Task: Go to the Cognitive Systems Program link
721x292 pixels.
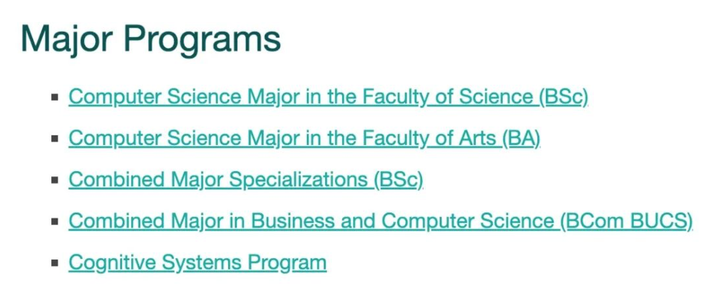Action: click(197, 262)
